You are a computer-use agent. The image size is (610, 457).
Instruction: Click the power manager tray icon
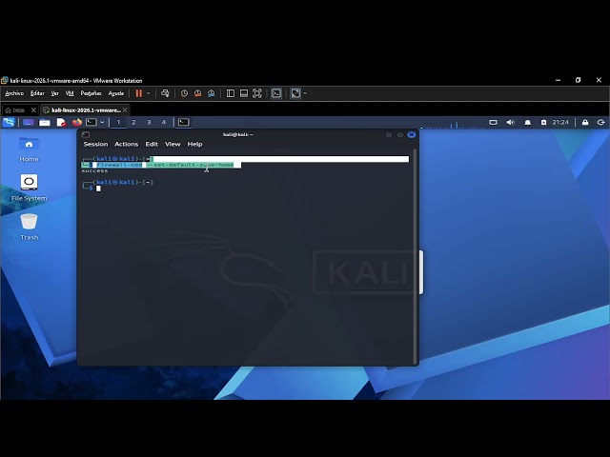tap(544, 123)
